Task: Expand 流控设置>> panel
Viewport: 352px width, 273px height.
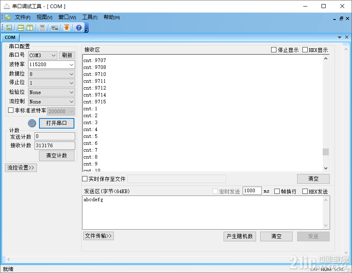Action: tap(21, 168)
